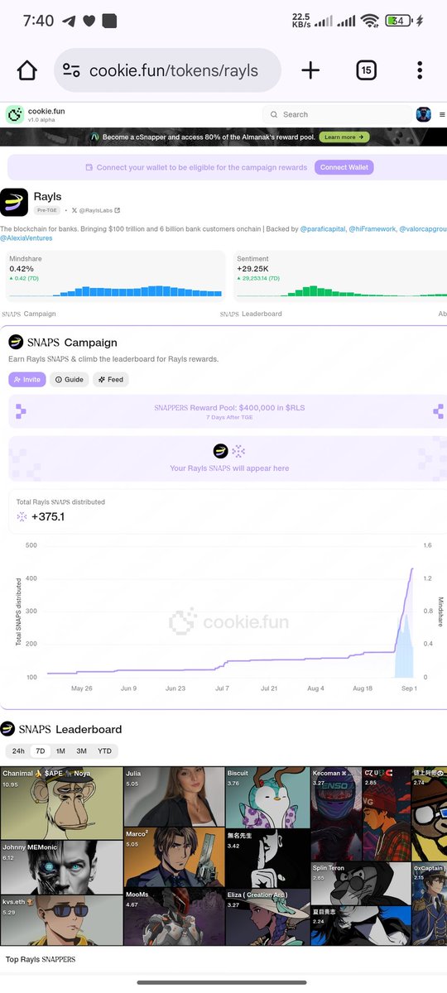Click the Top Rayls SNAPPERS heading
The height and width of the screenshot is (993, 447).
pyautogui.click(x=41, y=960)
